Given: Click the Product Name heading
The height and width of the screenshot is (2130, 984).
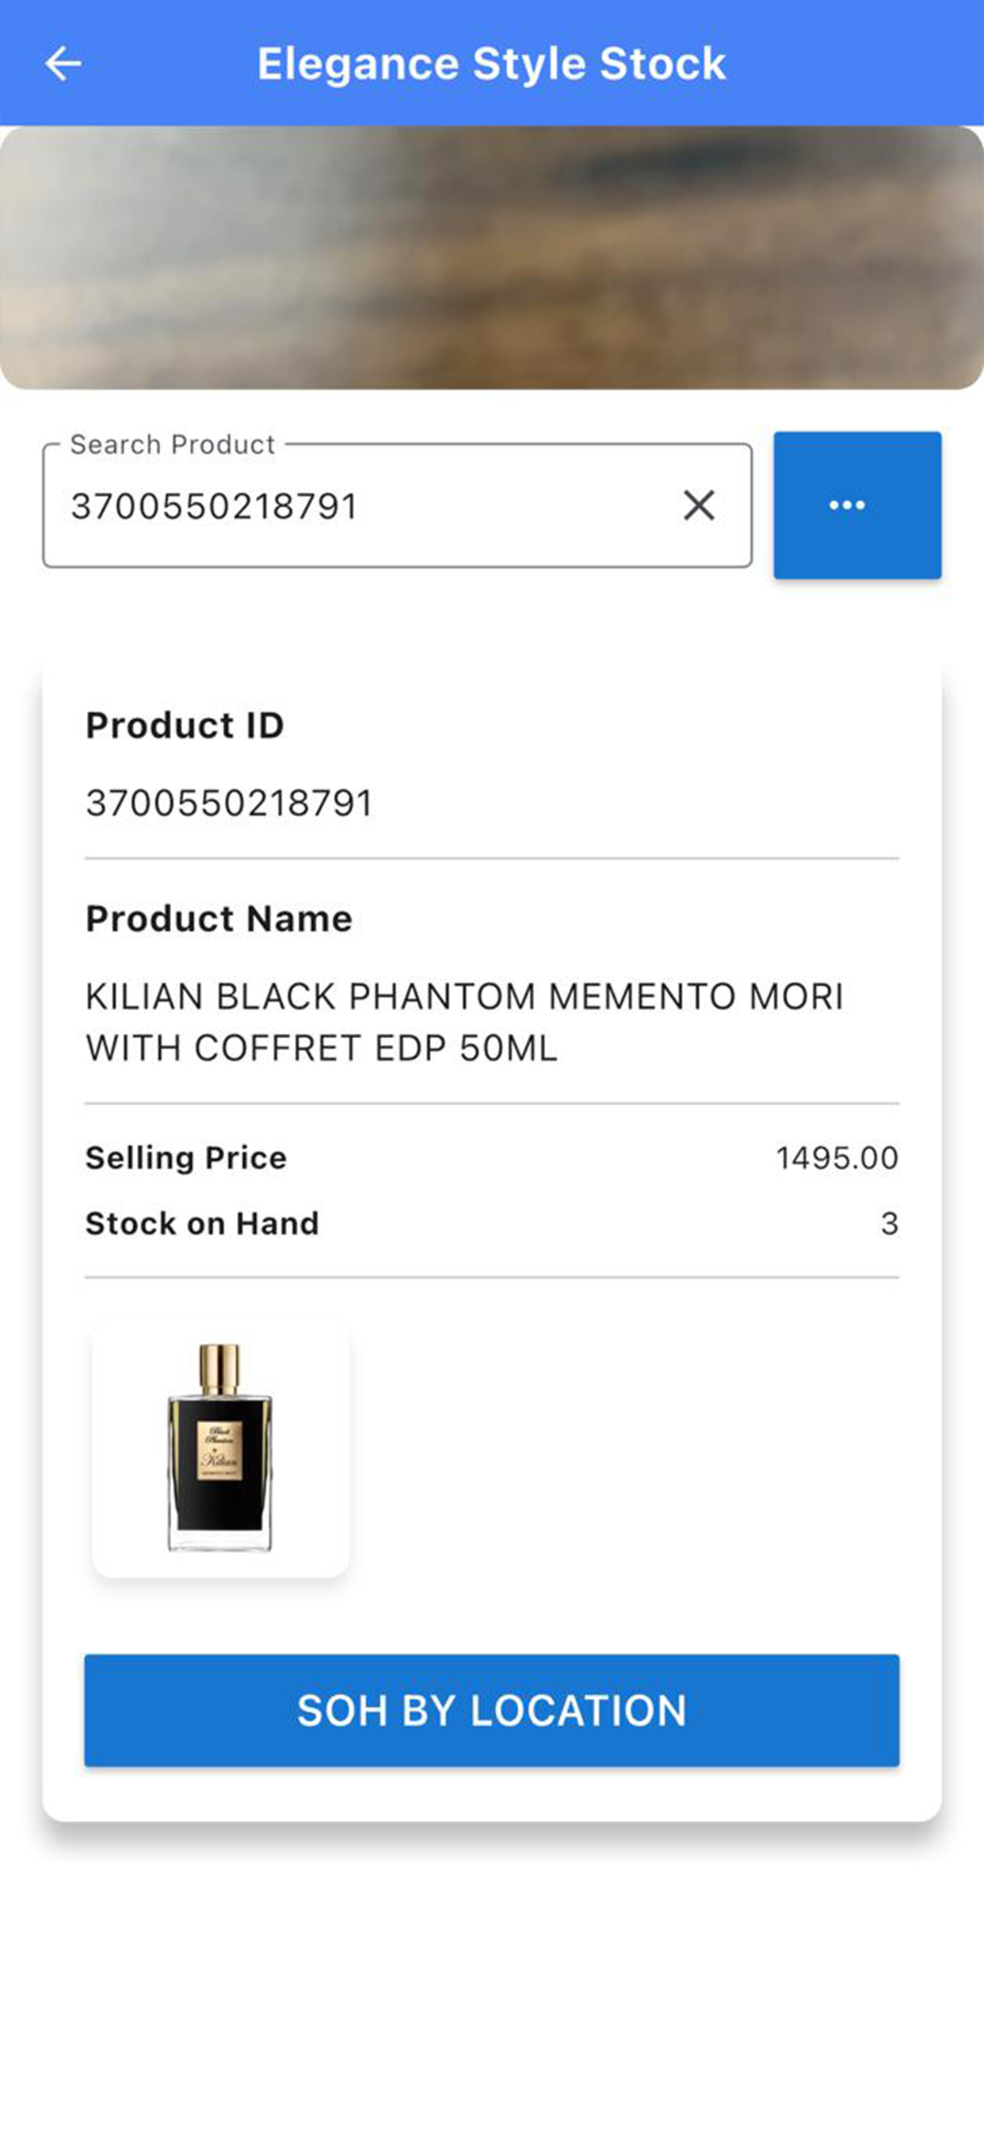Looking at the screenshot, I should coord(219,918).
